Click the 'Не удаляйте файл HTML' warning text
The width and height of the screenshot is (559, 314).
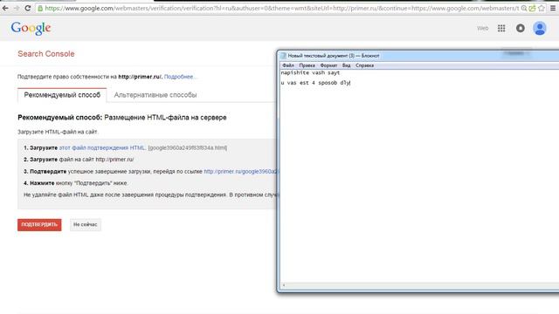(x=150, y=195)
